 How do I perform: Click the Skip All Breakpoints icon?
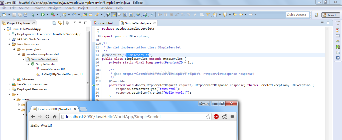152,15
